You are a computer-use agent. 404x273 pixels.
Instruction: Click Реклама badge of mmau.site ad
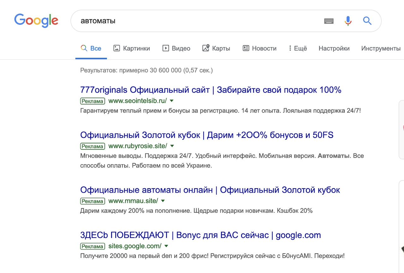[x=92, y=201]
